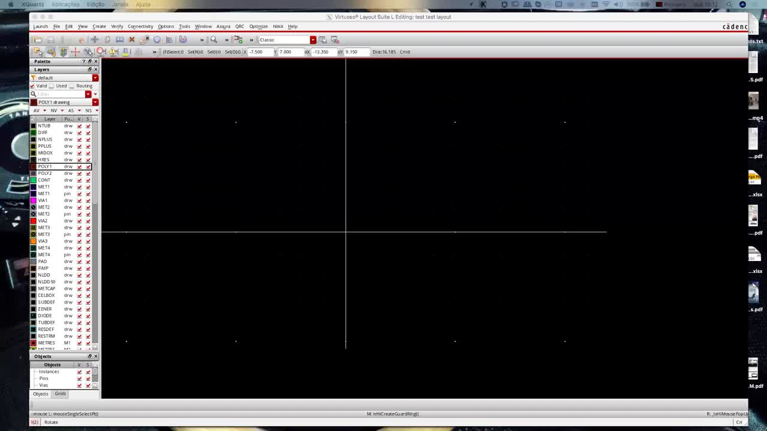767x431 pixels.
Task: Close the Objects panel
Action: pyautogui.click(x=96, y=356)
